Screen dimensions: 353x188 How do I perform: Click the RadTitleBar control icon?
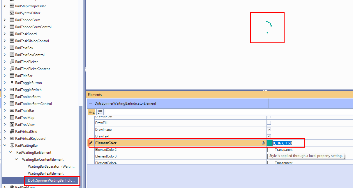12,76
